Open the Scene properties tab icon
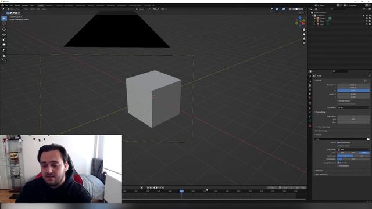This screenshot has height=209, width=372. coord(310,94)
